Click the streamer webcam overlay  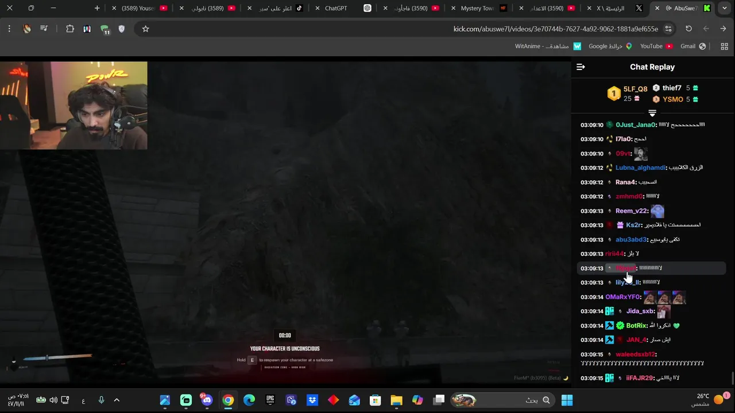tap(73, 106)
